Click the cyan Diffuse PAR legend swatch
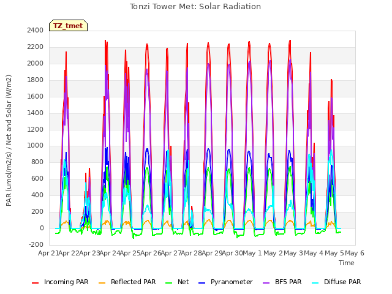The image size is (392, 294). pyautogui.click(x=315, y=283)
